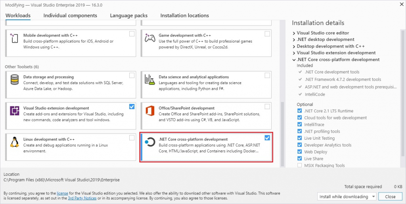Uncheck .NET profiling tools option
The height and width of the screenshot is (204, 406).
(x=300, y=131)
